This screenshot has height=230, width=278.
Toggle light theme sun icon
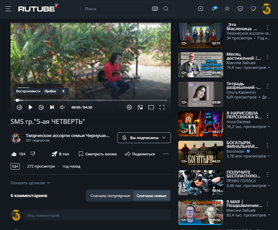[227, 9]
